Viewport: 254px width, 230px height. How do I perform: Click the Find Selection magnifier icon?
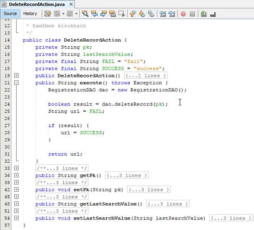click(85, 14)
